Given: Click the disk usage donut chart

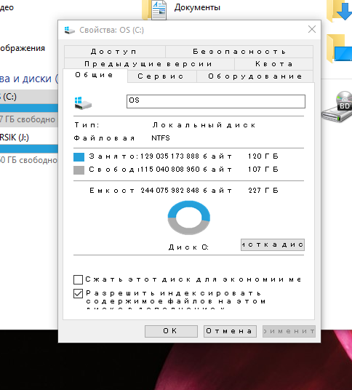Looking at the screenshot, I should tap(189, 218).
